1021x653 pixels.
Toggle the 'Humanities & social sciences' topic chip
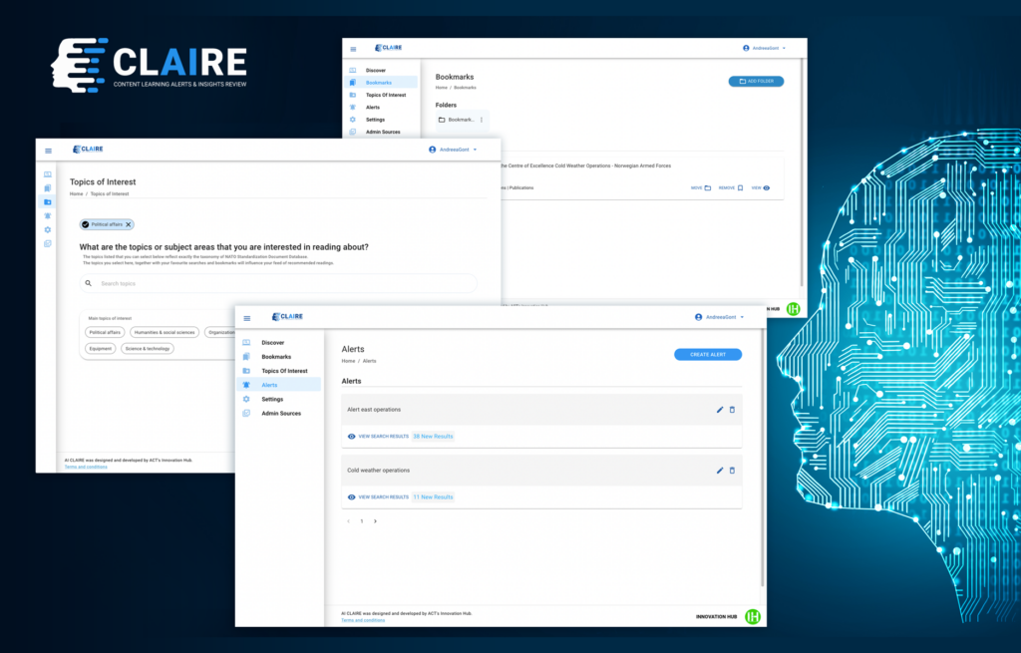165,332
